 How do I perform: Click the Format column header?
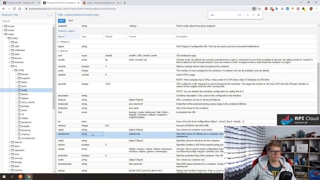point(151,36)
